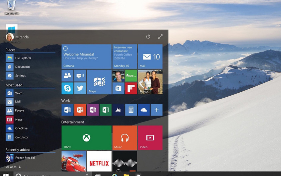Screen dimensions: 281x176
Task: Launch the green Xbox tile
Action: click(x=86, y=138)
